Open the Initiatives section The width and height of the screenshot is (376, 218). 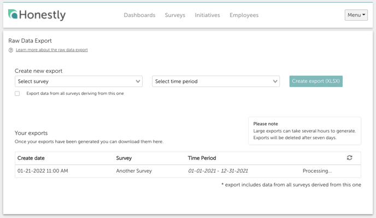point(207,15)
